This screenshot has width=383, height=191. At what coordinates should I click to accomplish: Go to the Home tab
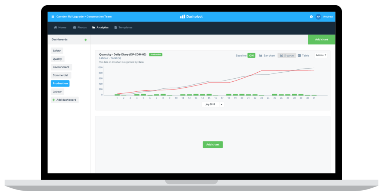tap(60, 28)
